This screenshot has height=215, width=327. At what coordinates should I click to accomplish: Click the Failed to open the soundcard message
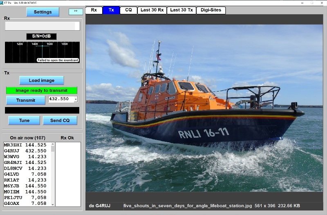click(x=58, y=60)
